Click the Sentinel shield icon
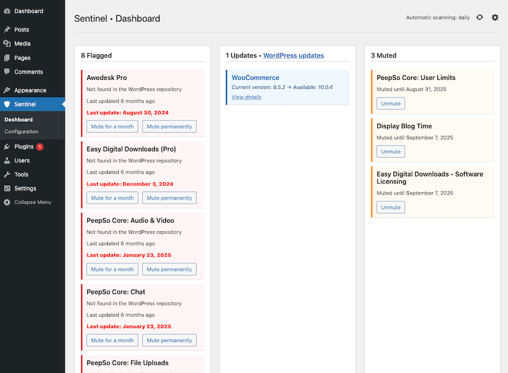 coord(7,104)
